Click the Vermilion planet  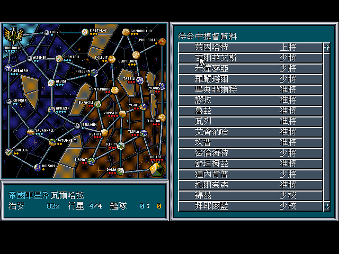click(136, 55)
